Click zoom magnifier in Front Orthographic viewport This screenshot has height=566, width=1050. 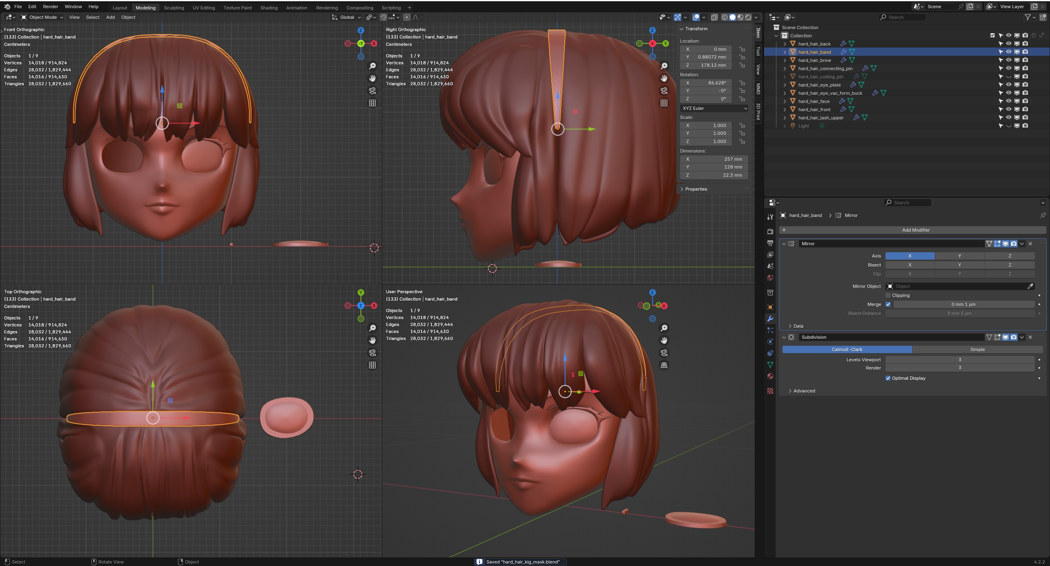pyautogui.click(x=372, y=66)
